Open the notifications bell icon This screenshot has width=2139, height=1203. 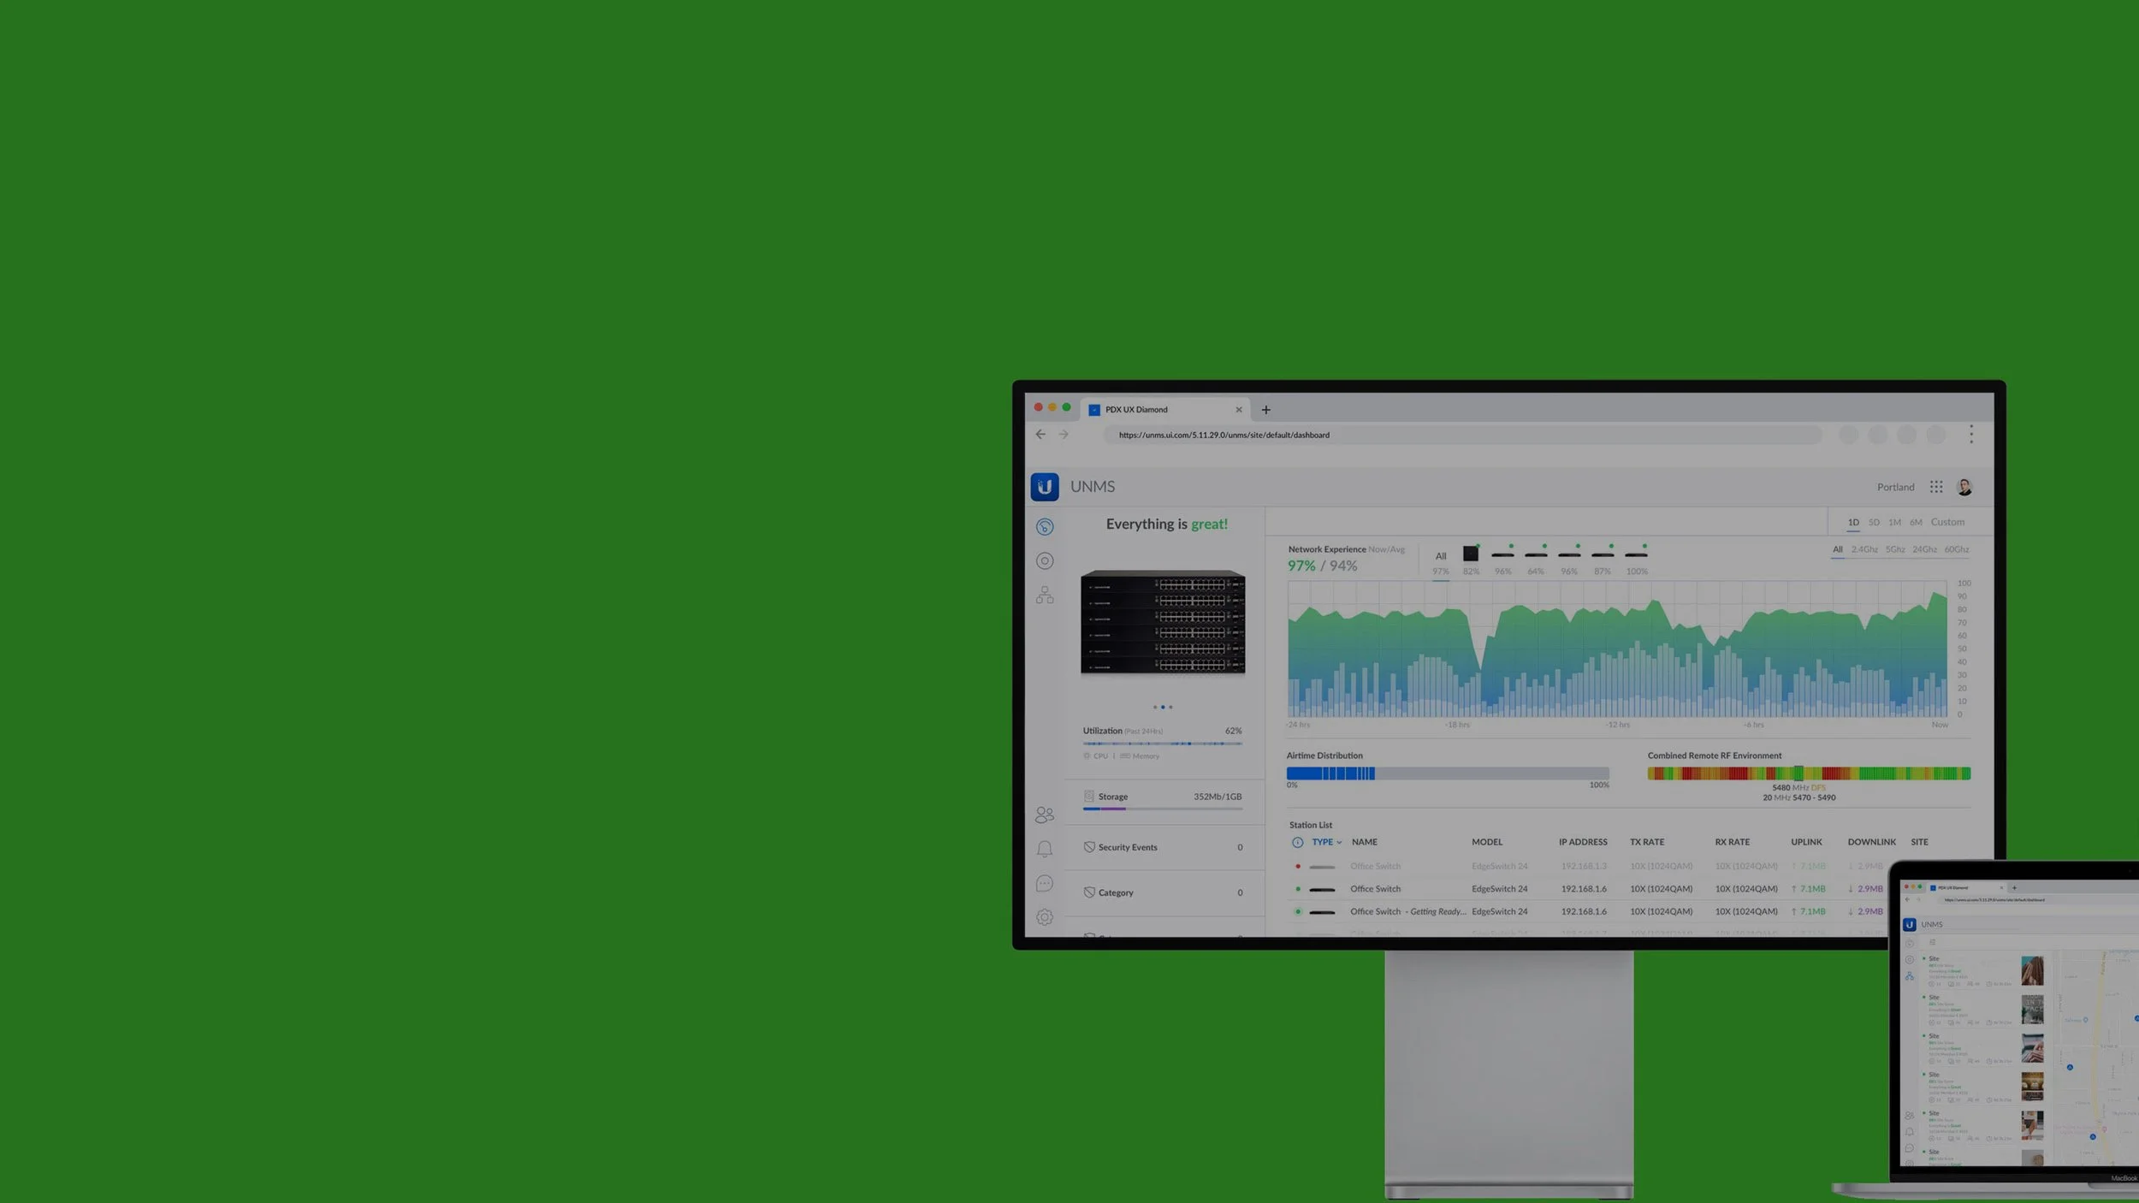tap(1044, 849)
